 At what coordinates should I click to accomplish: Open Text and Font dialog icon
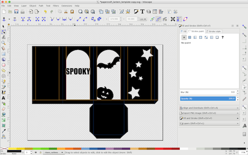[142, 12]
